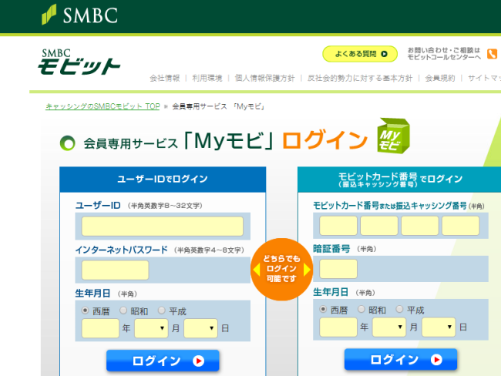Open the day dropdown in card login
This screenshot has height=376, width=501.
point(439,327)
